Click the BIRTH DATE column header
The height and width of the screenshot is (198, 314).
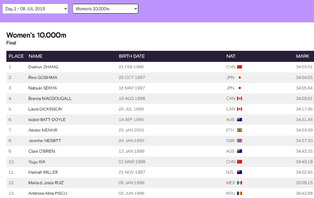(x=132, y=56)
